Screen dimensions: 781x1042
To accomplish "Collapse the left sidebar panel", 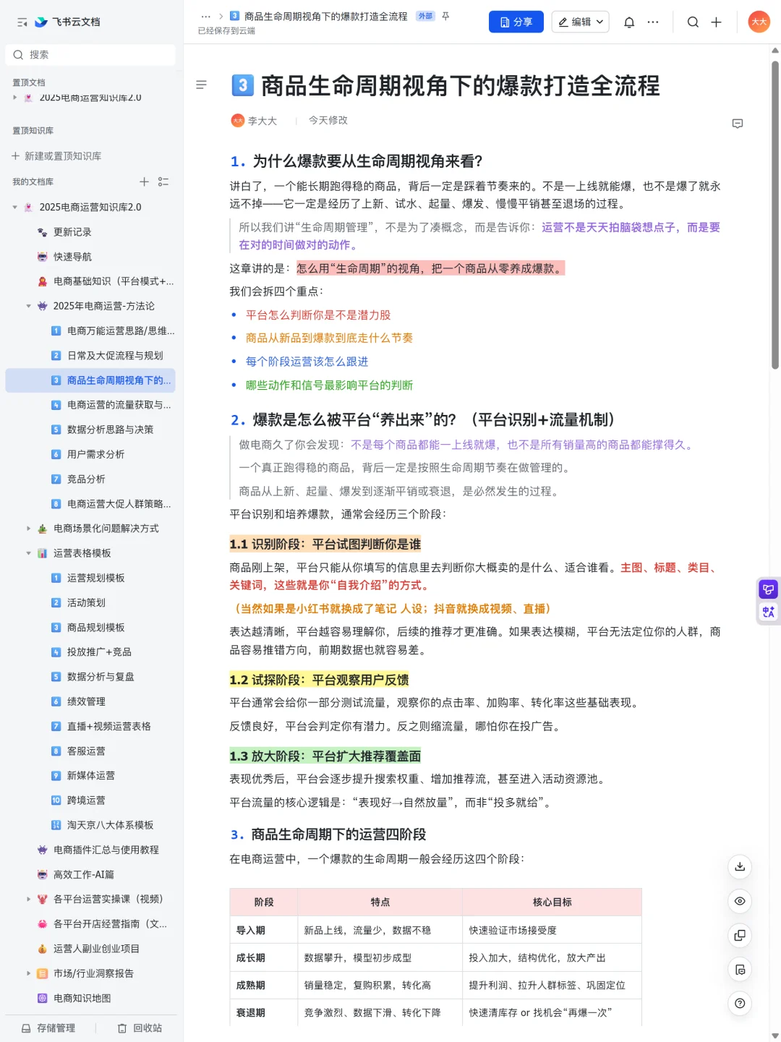I will 22,22.
